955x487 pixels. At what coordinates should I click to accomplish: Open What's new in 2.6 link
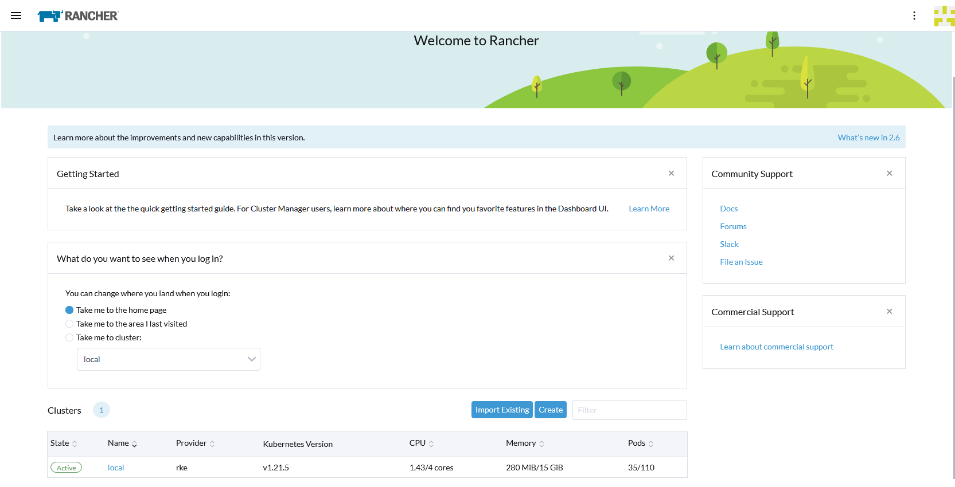point(868,138)
